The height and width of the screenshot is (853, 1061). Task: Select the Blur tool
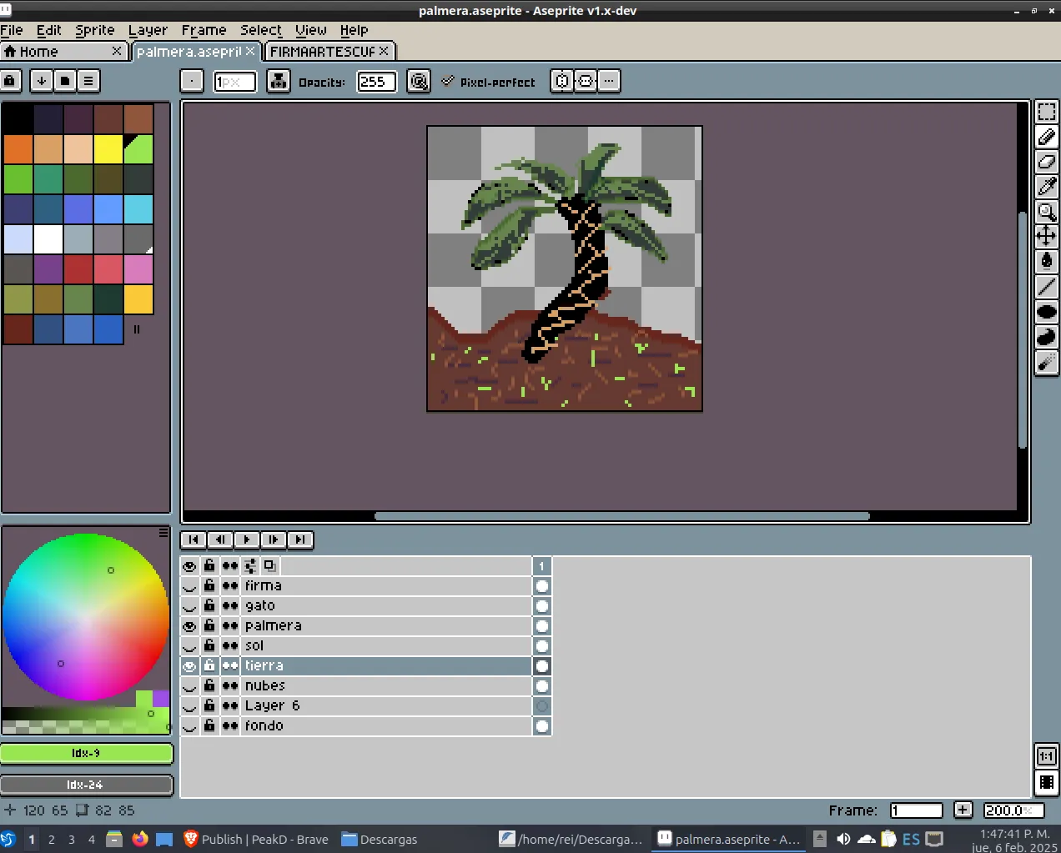tap(1047, 362)
